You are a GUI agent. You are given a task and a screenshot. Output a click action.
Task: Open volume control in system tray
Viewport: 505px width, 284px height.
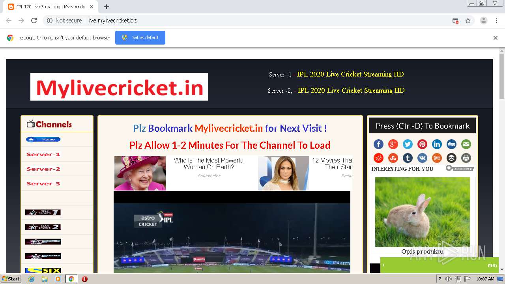tap(448, 279)
